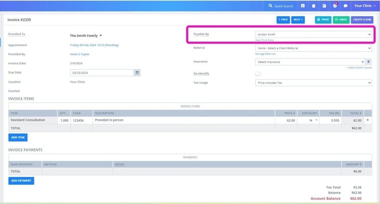The width and height of the screenshot is (380, 204).
Task: Open the Friday 09 Feb 2024 appointment link
Action: (94, 45)
